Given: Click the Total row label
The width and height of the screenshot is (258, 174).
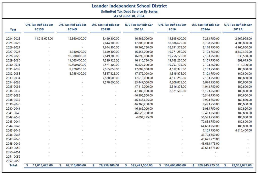Looking at the screenshot, I should (13, 165).
